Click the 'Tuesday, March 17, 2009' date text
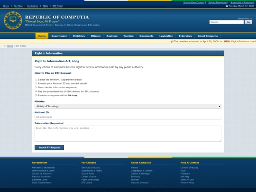 (x=241, y=6)
